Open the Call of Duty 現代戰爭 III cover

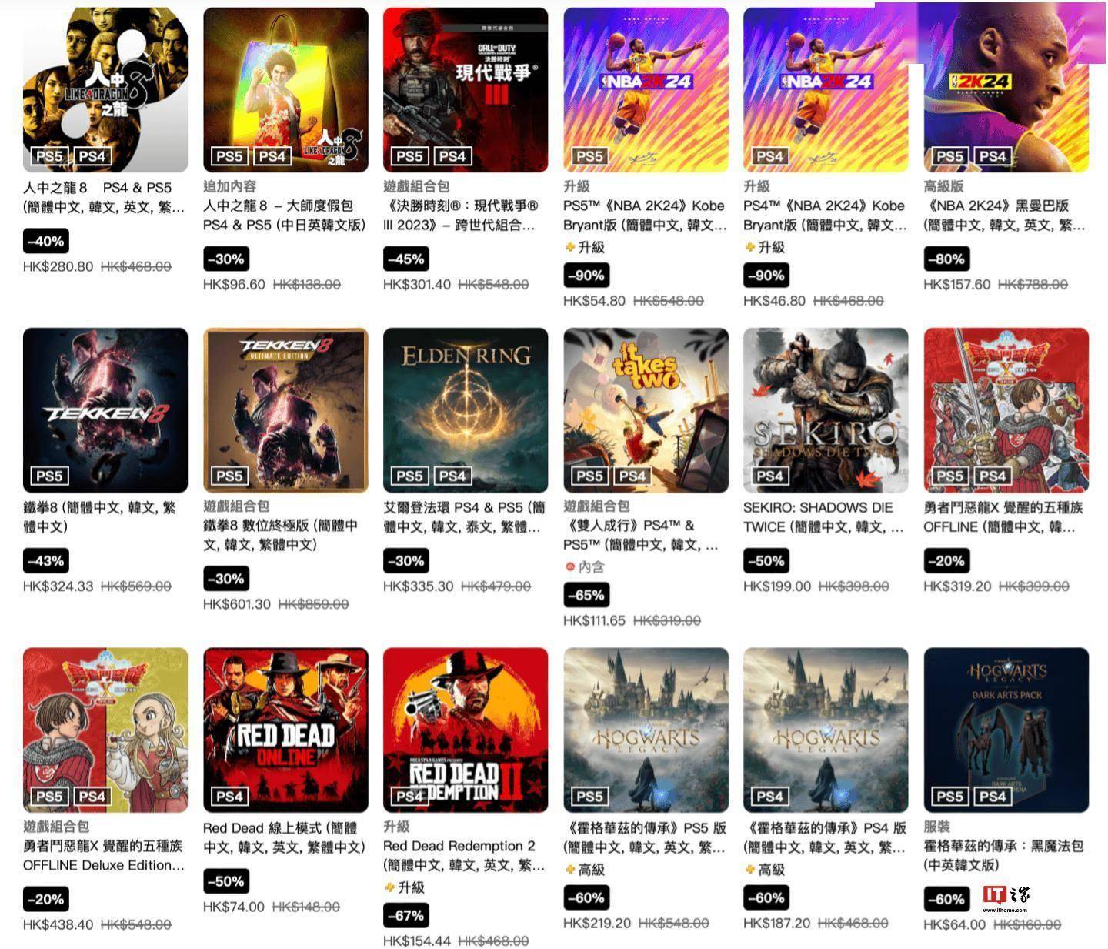(466, 90)
